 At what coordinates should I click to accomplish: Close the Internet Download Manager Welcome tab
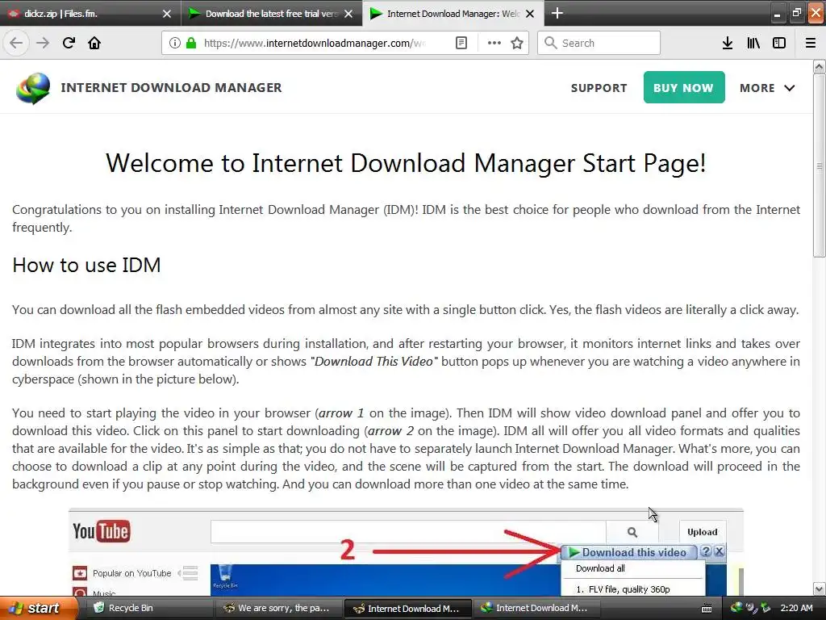(x=530, y=14)
